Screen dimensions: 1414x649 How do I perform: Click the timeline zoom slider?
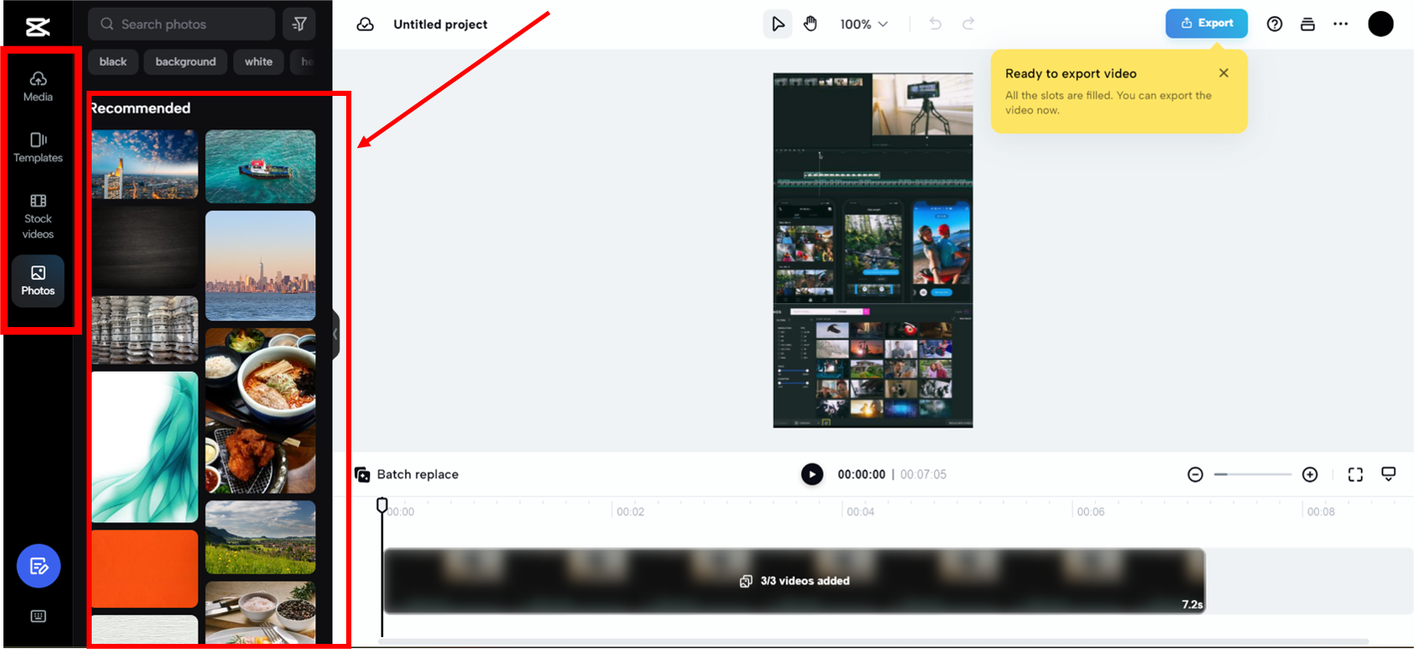pyautogui.click(x=1253, y=474)
